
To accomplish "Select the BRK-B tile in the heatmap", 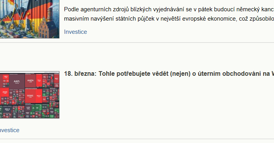I will point(7,110).
